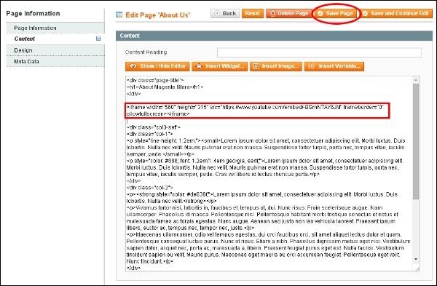Click the div class="col-2" line

pyautogui.click(x=149, y=188)
